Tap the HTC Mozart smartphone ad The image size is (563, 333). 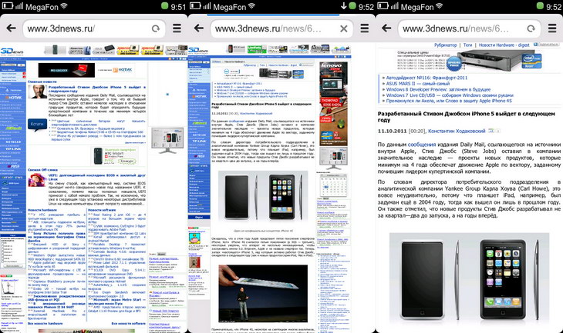point(115,156)
